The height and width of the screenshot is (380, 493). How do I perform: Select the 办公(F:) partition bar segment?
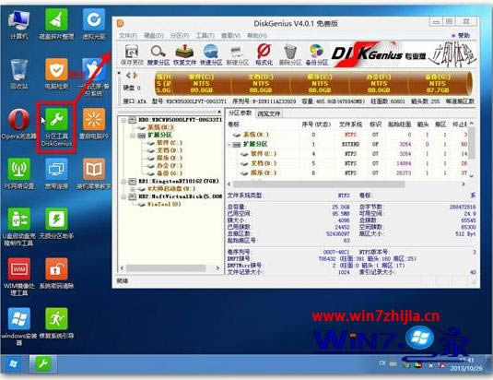click(x=379, y=84)
